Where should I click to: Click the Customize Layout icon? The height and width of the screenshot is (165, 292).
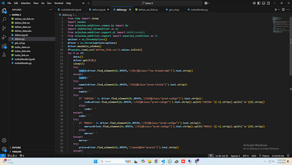pyautogui.click(x=254, y=3)
